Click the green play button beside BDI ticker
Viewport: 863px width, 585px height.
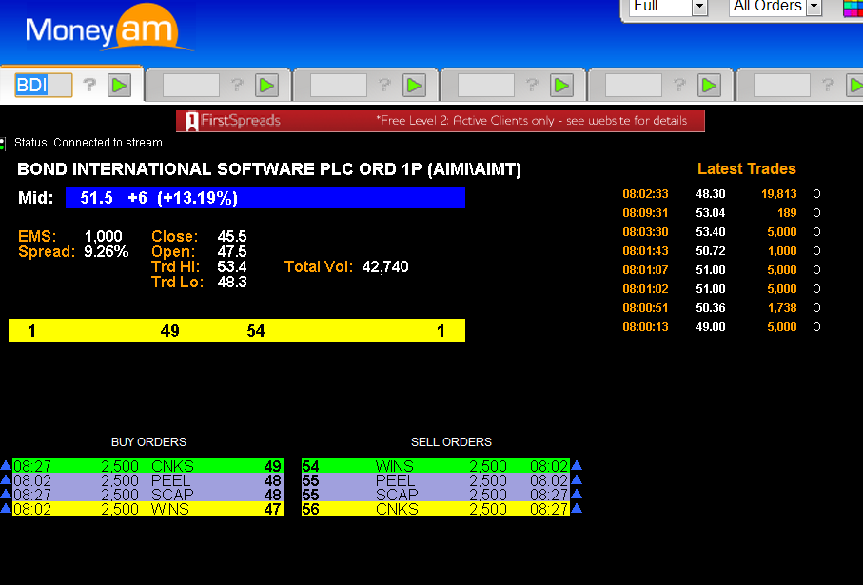point(119,86)
